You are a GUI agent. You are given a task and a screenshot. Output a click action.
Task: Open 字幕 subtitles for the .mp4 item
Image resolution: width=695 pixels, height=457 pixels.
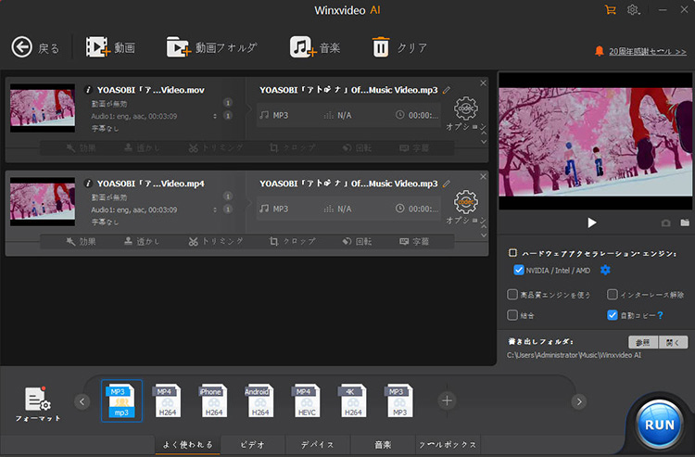[414, 242]
